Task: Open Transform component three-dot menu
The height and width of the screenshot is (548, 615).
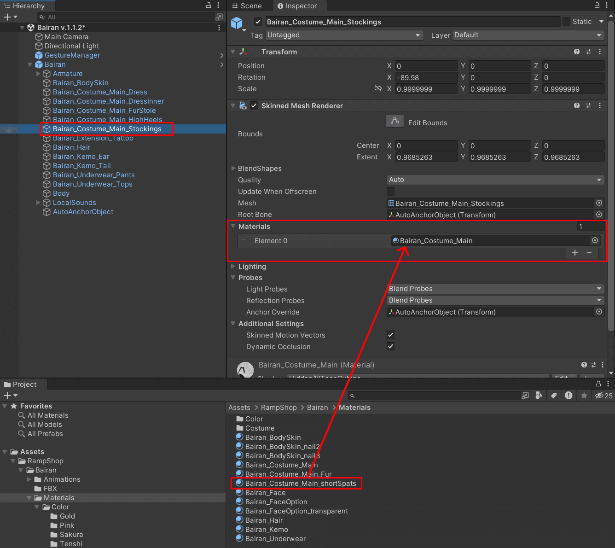Action: 600,52
